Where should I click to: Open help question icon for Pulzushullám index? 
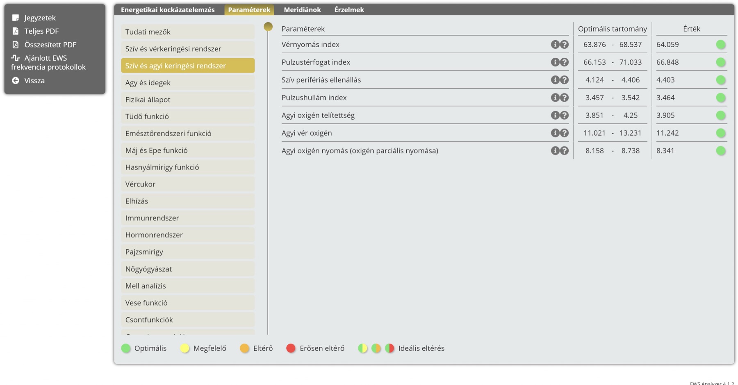click(565, 98)
